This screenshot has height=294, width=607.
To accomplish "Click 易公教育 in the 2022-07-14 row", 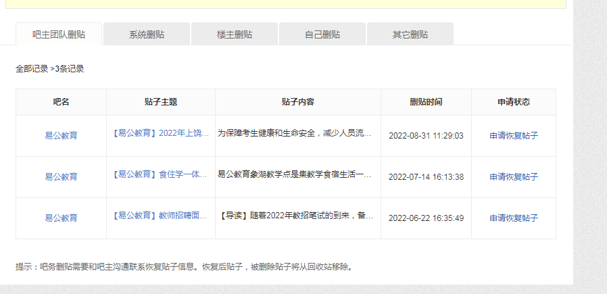I will (61, 176).
